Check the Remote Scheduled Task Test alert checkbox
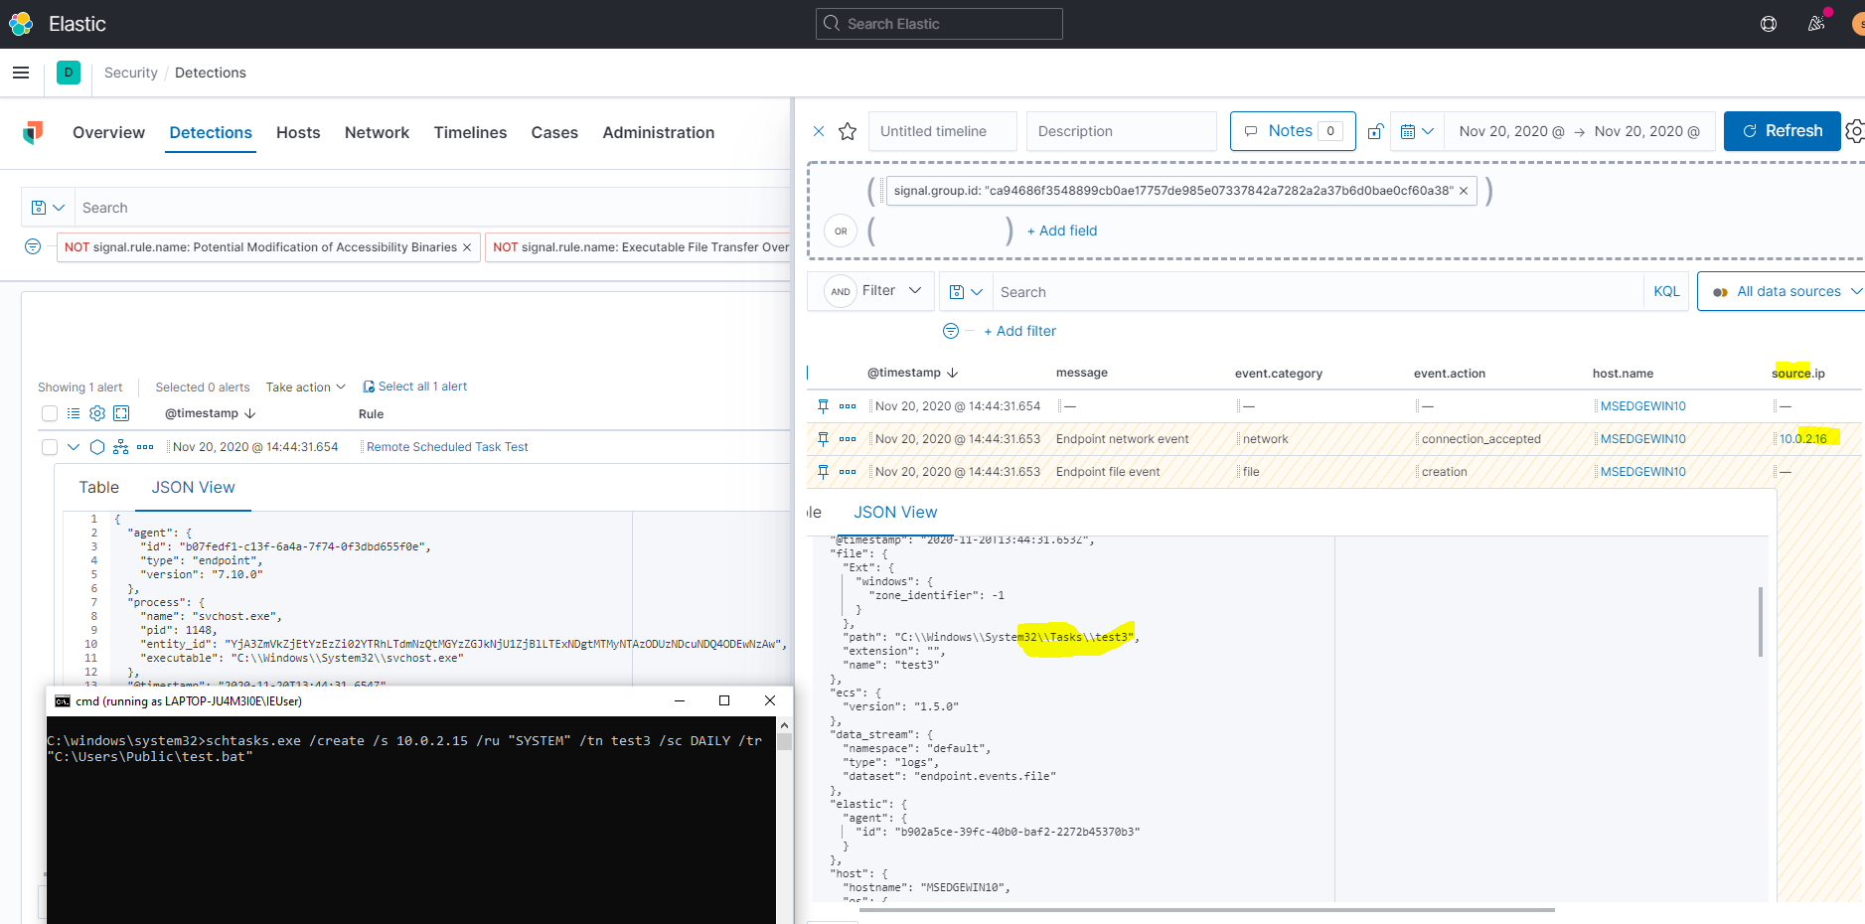Viewport: 1865px width, 924px height. [x=49, y=446]
